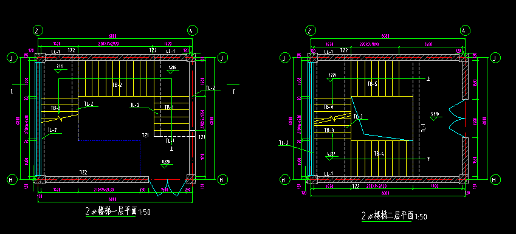This screenshot has width=516, height=234.
Task: Click TB-3 label in the first-floor plan
Action: [56, 108]
